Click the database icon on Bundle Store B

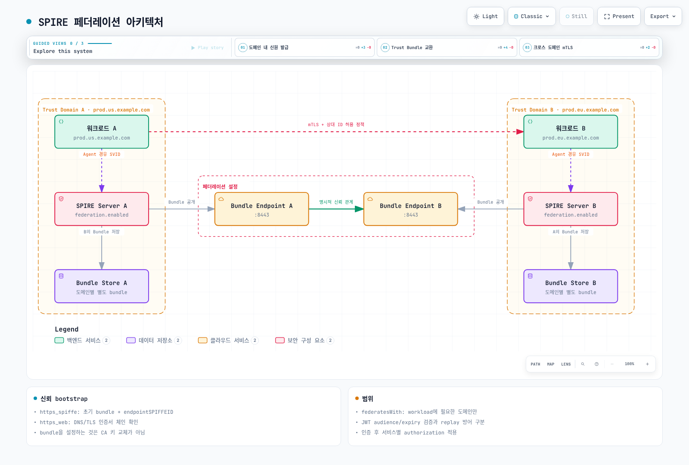(530, 276)
